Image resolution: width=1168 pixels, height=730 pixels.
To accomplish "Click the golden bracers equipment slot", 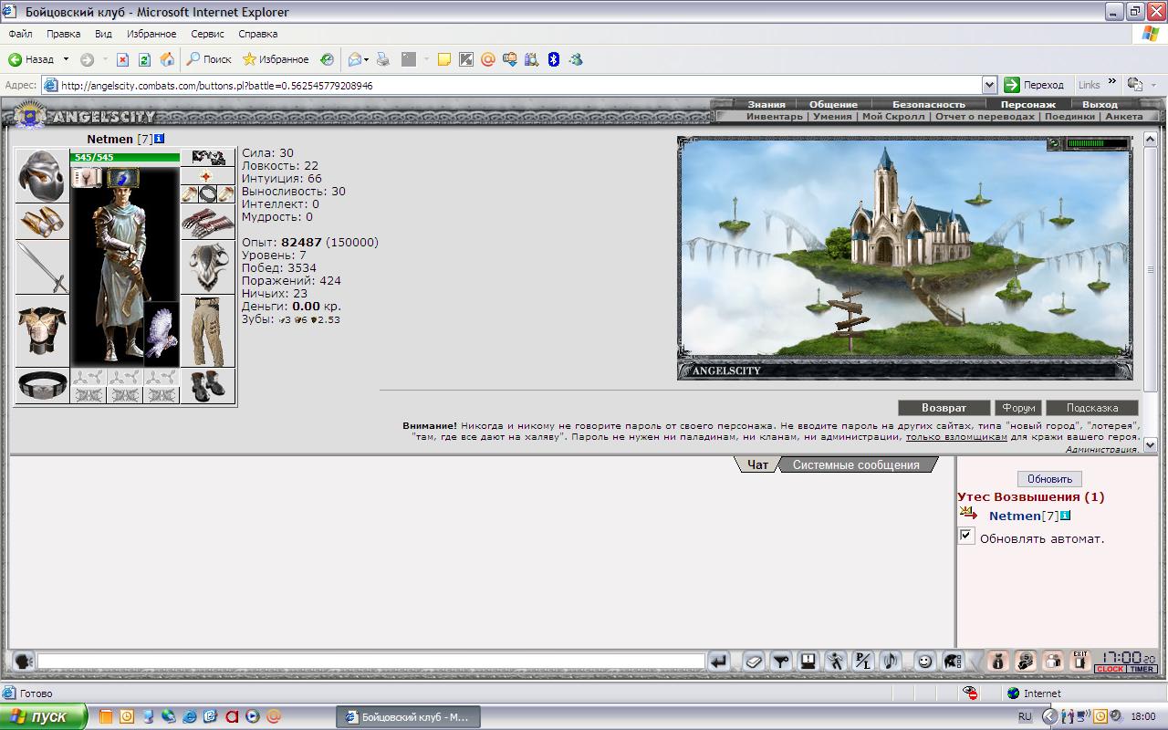I will 43,221.
